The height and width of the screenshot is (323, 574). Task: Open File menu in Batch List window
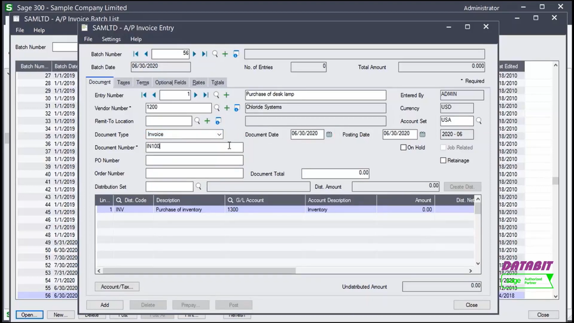click(20, 30)
